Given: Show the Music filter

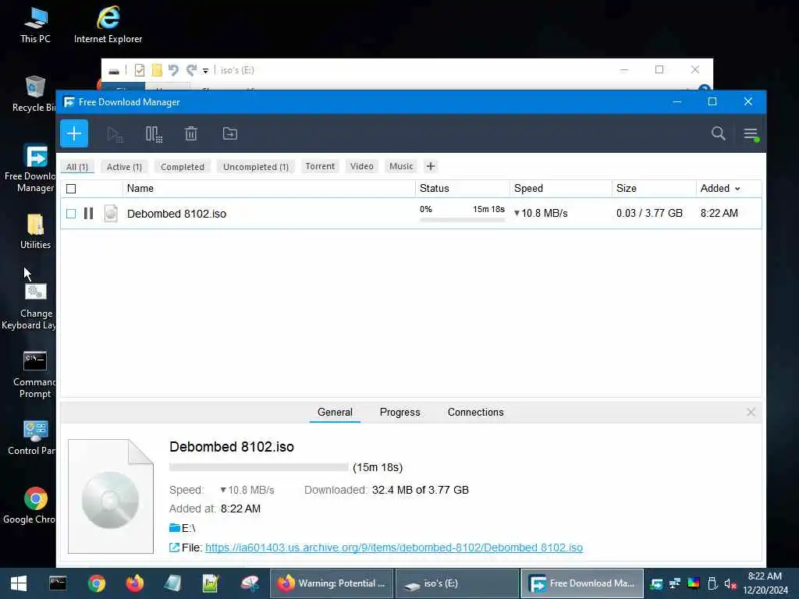Looking at the screenshot, I should [x=401, y=166].
